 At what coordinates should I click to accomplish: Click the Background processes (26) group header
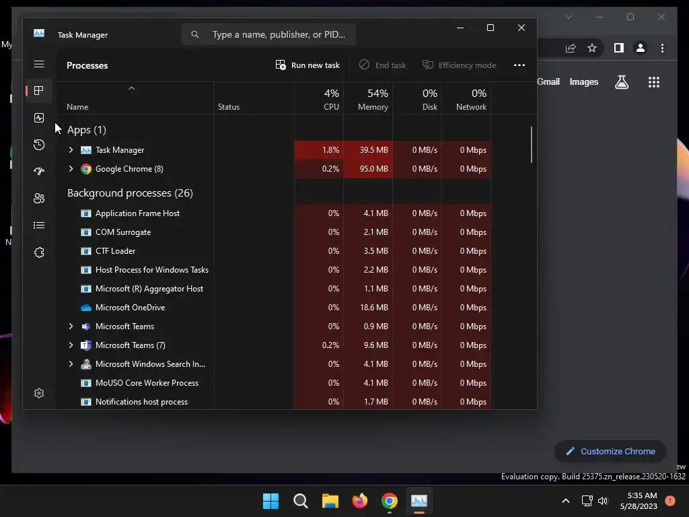click(x=130, y=193)
